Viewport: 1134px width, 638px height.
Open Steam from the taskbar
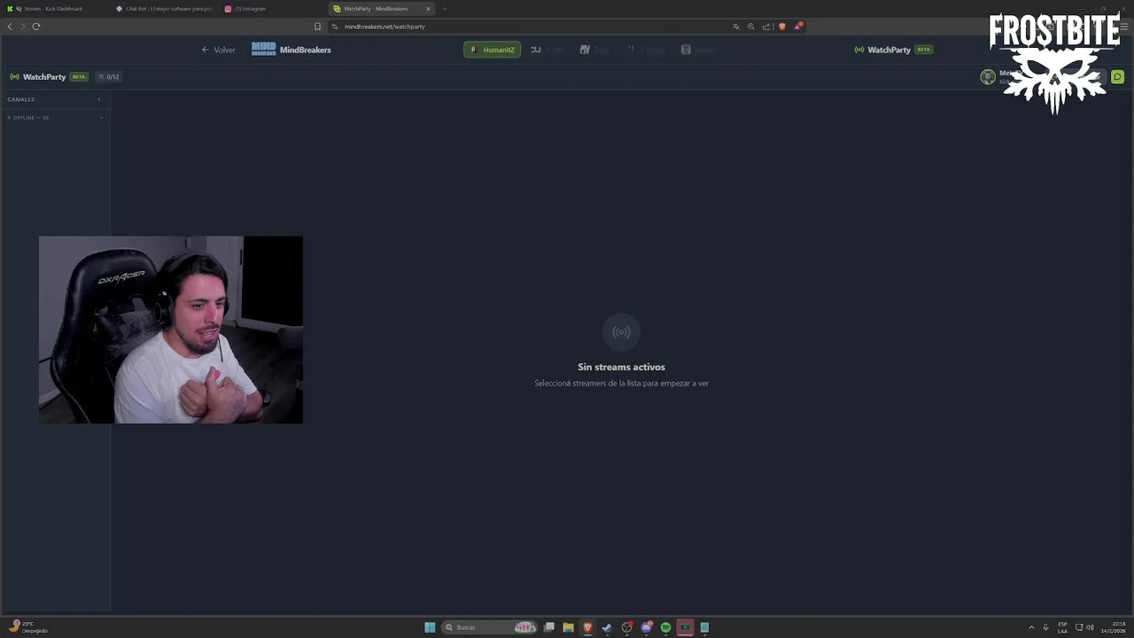click(607, 627)
